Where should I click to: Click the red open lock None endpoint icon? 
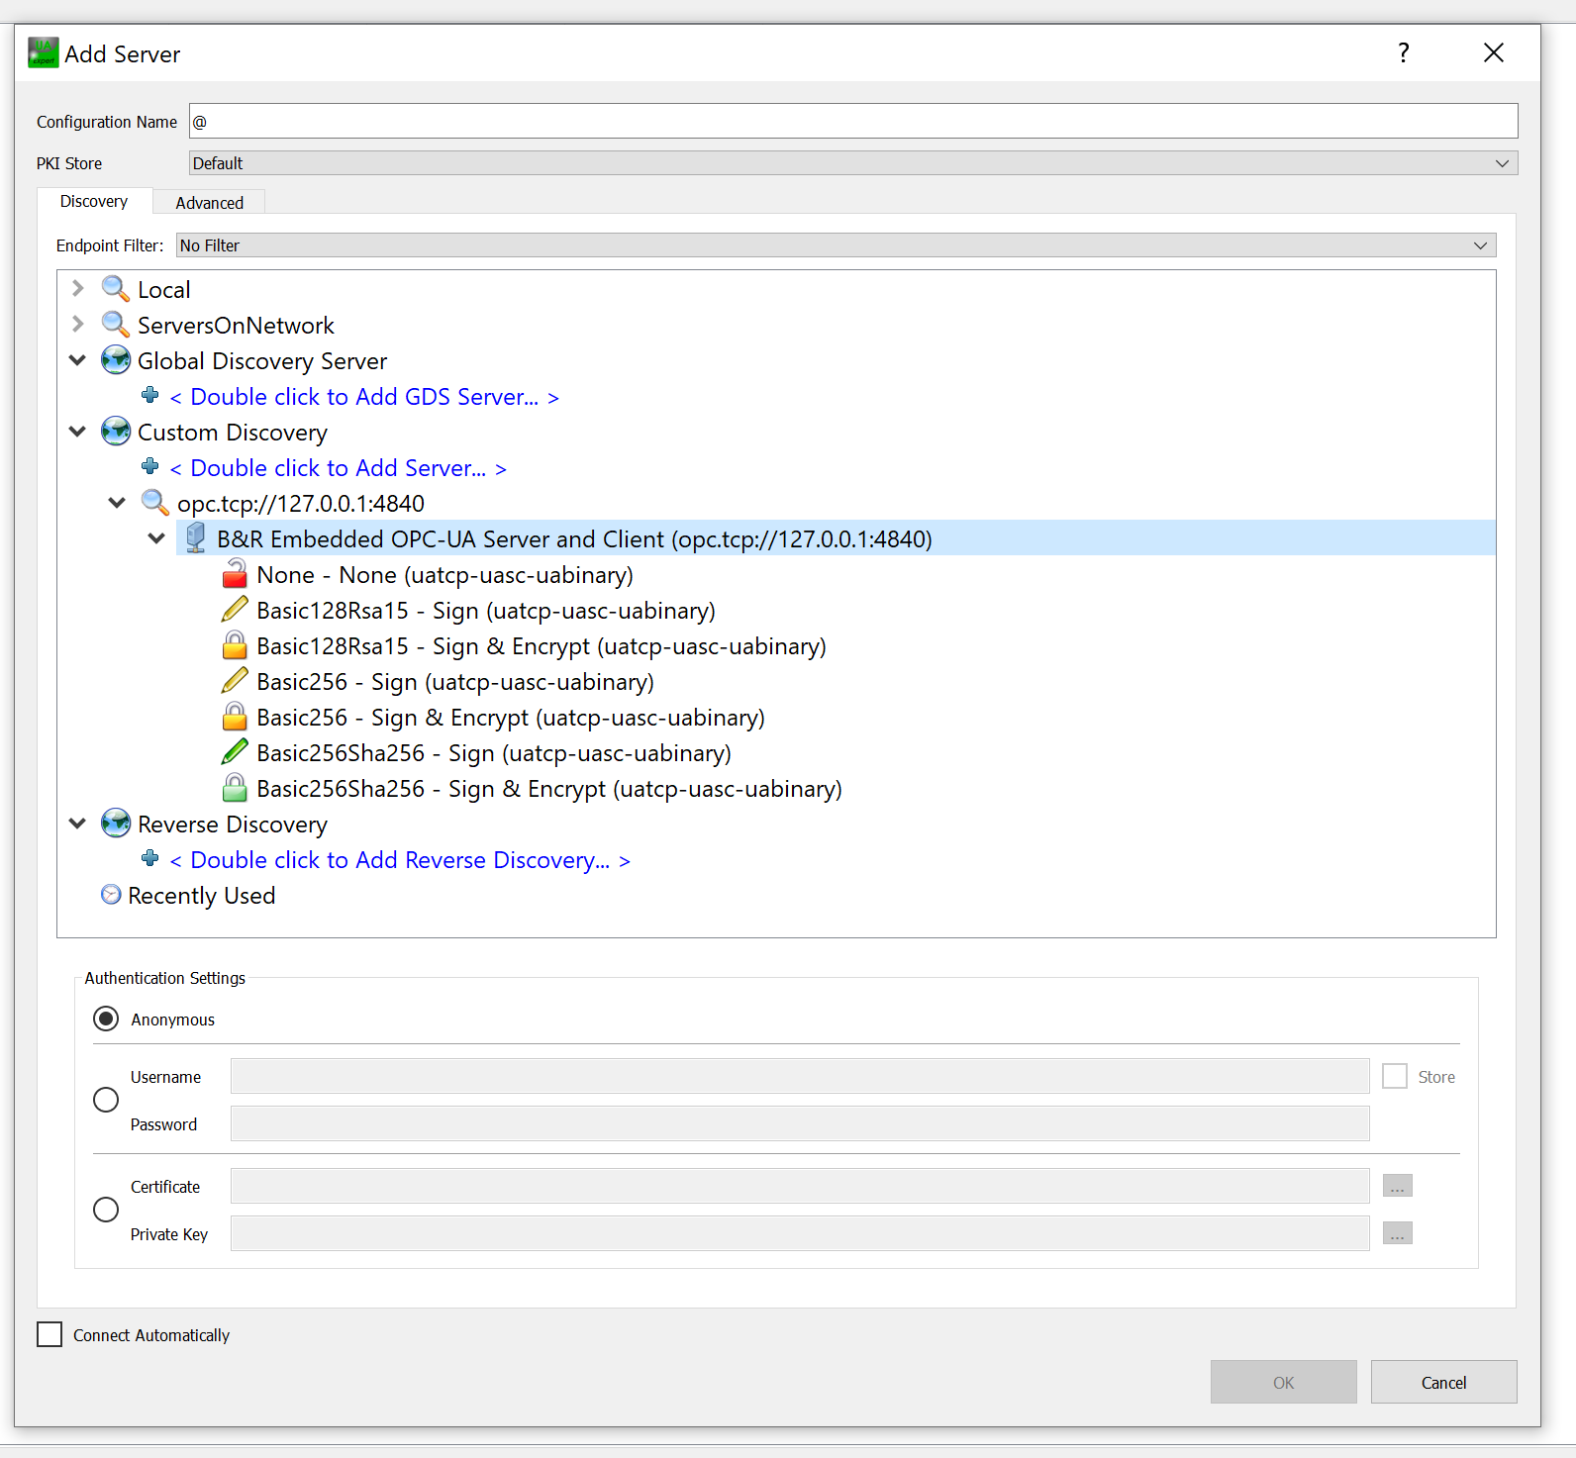(x=235, y=573)
